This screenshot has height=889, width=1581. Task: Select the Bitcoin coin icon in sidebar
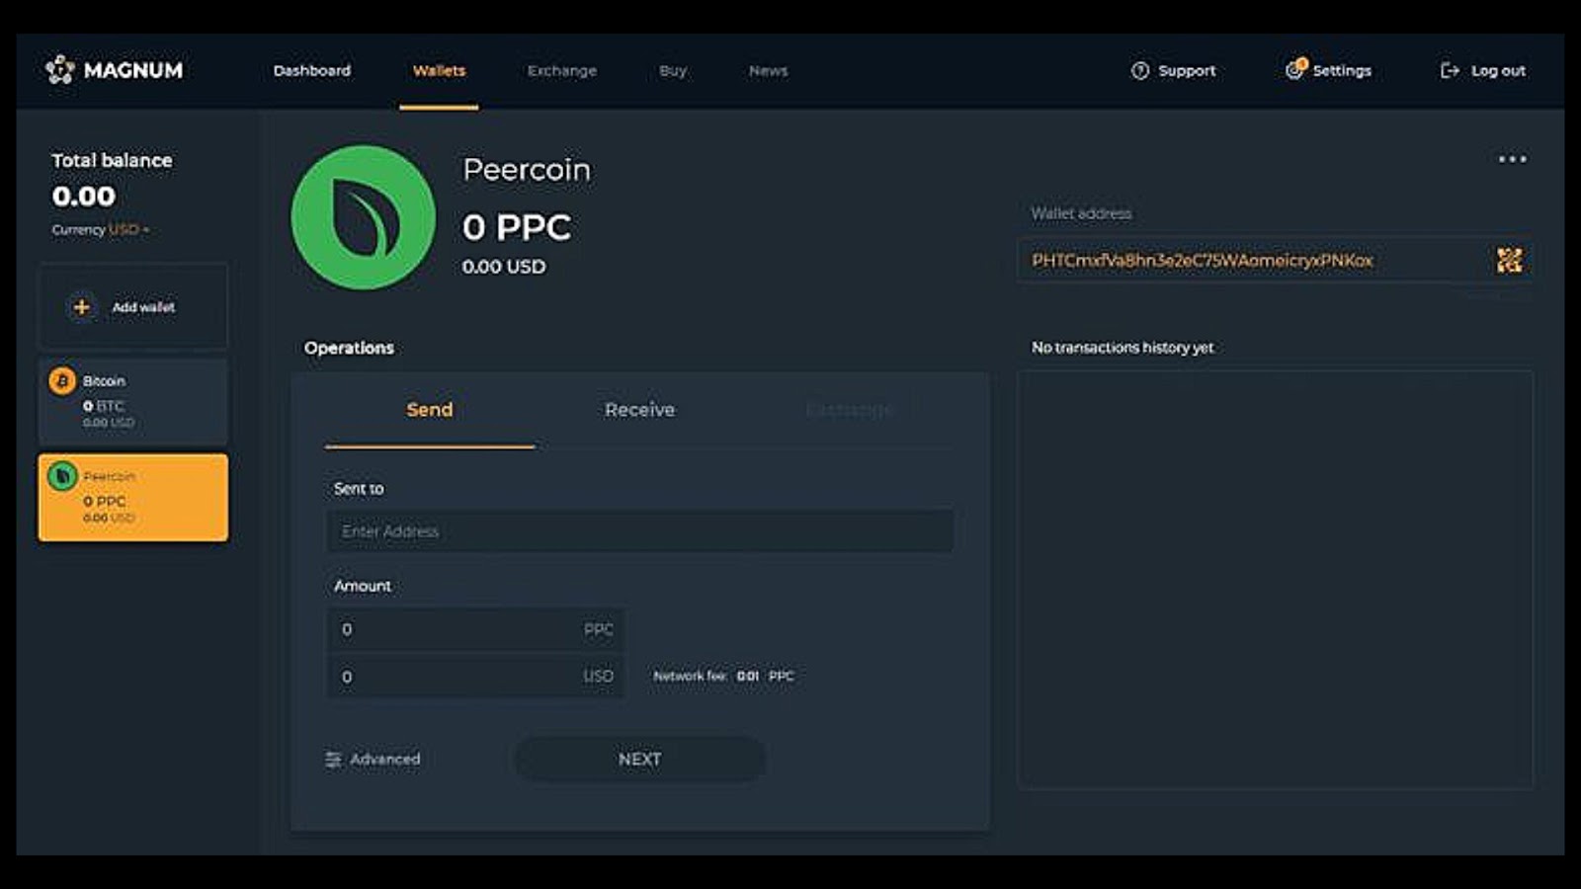click(62, 381)
